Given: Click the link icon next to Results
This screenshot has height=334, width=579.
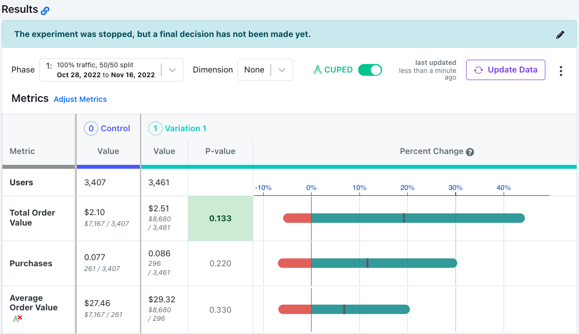Looking at the screenshot, I should point(45,10).
